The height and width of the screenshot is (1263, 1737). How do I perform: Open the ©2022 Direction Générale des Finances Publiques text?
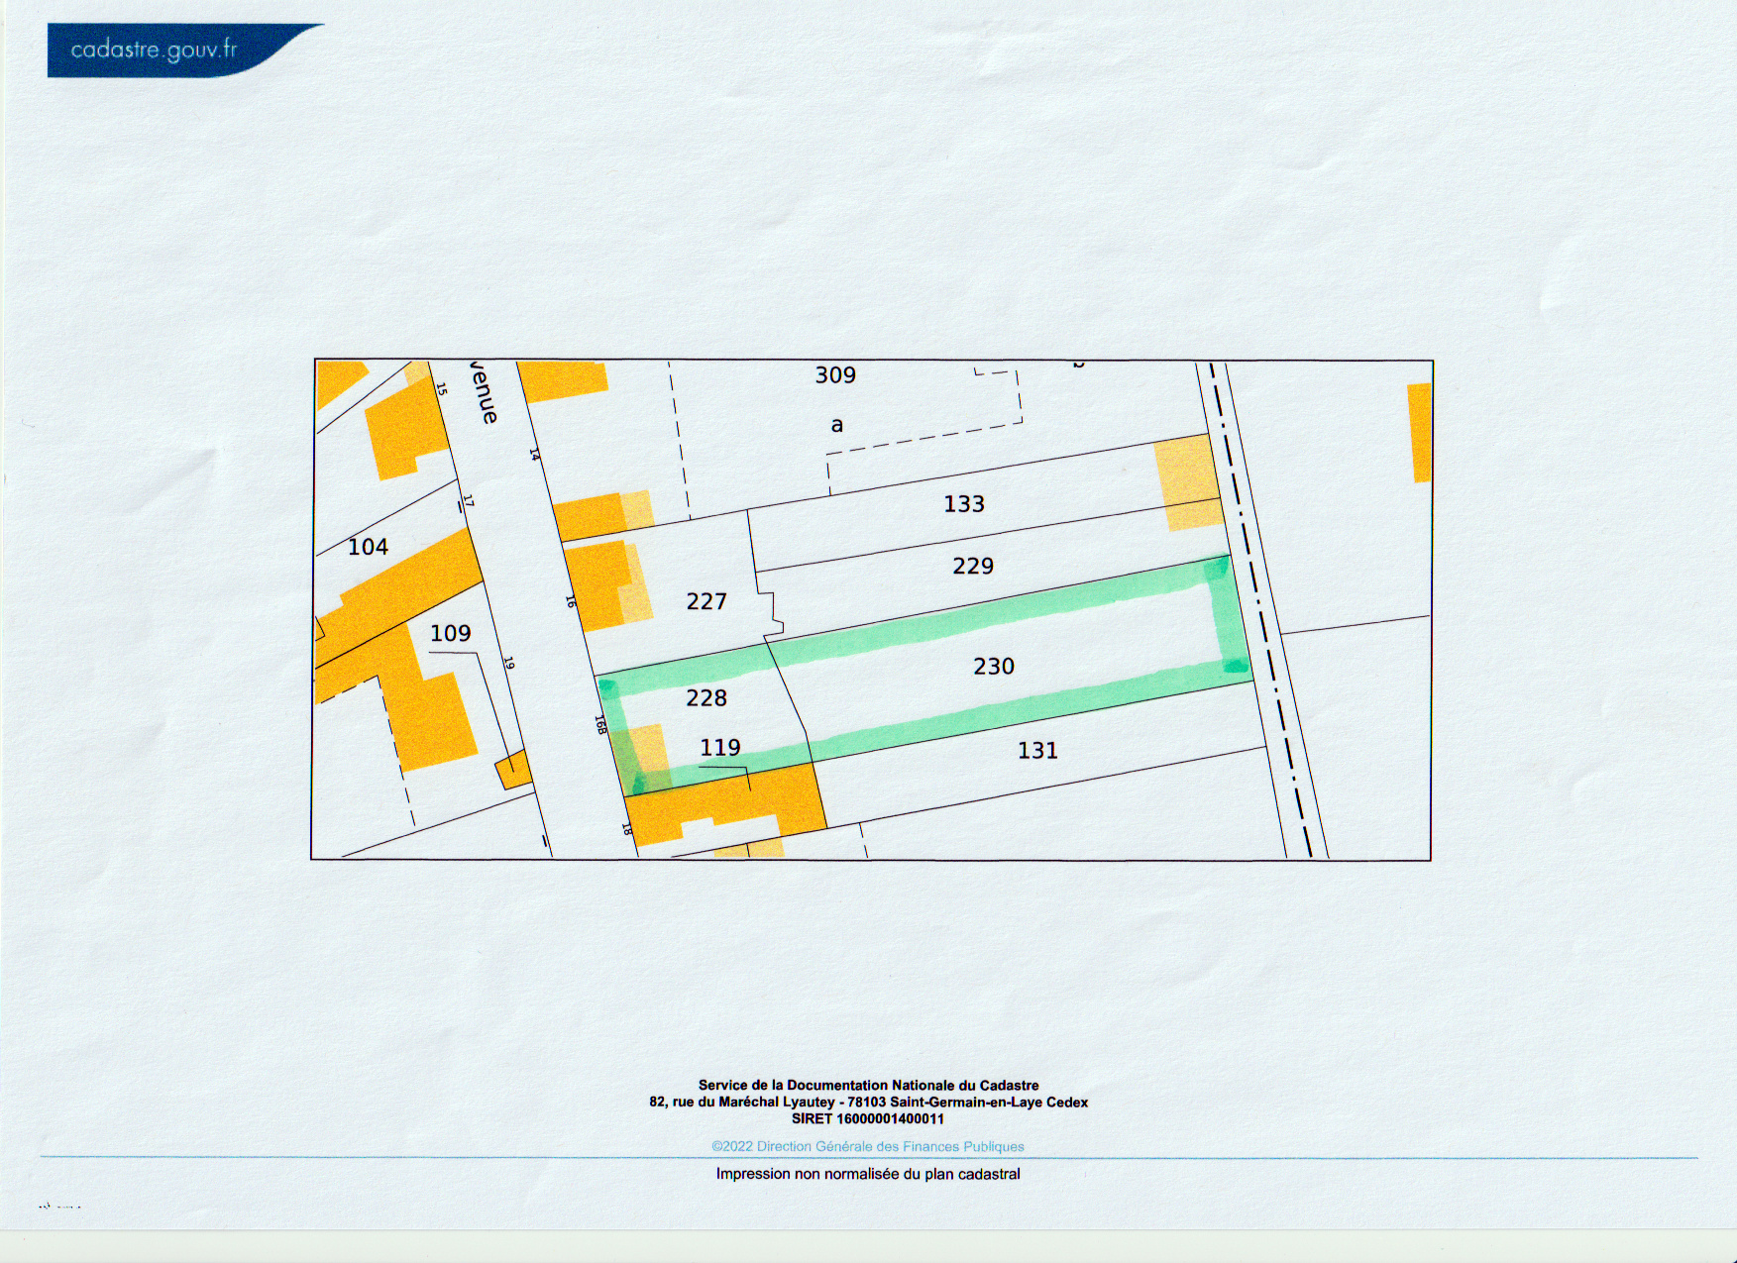867,1146
